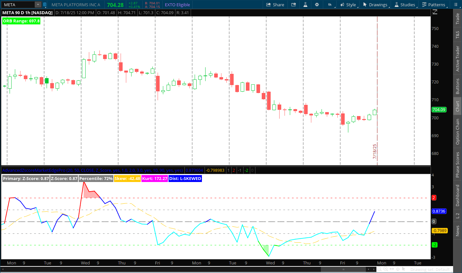Toggle the '0' line in study header
This screenshot has height=273, width=462.
(252, 170)
